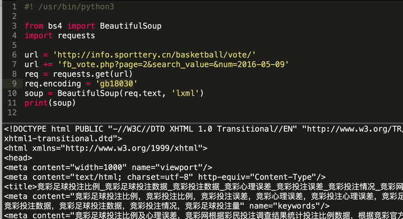The height and width of the screenshot is (219, 403).
Task: Click line number 1 in the gutter
Action: pos(15,7)
